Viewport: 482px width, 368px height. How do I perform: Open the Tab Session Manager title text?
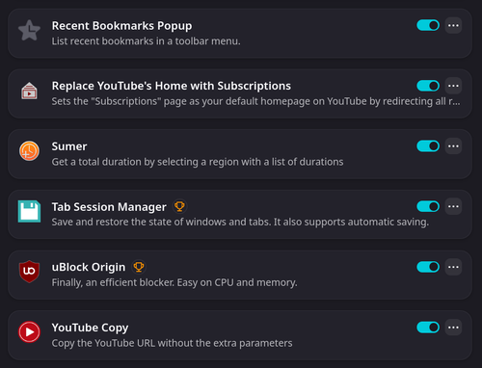109,207
